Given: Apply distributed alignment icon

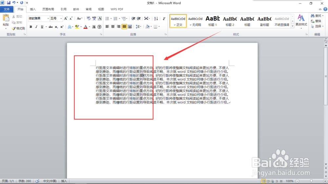Looking at the screenshot, I should [x=130, y=27].
